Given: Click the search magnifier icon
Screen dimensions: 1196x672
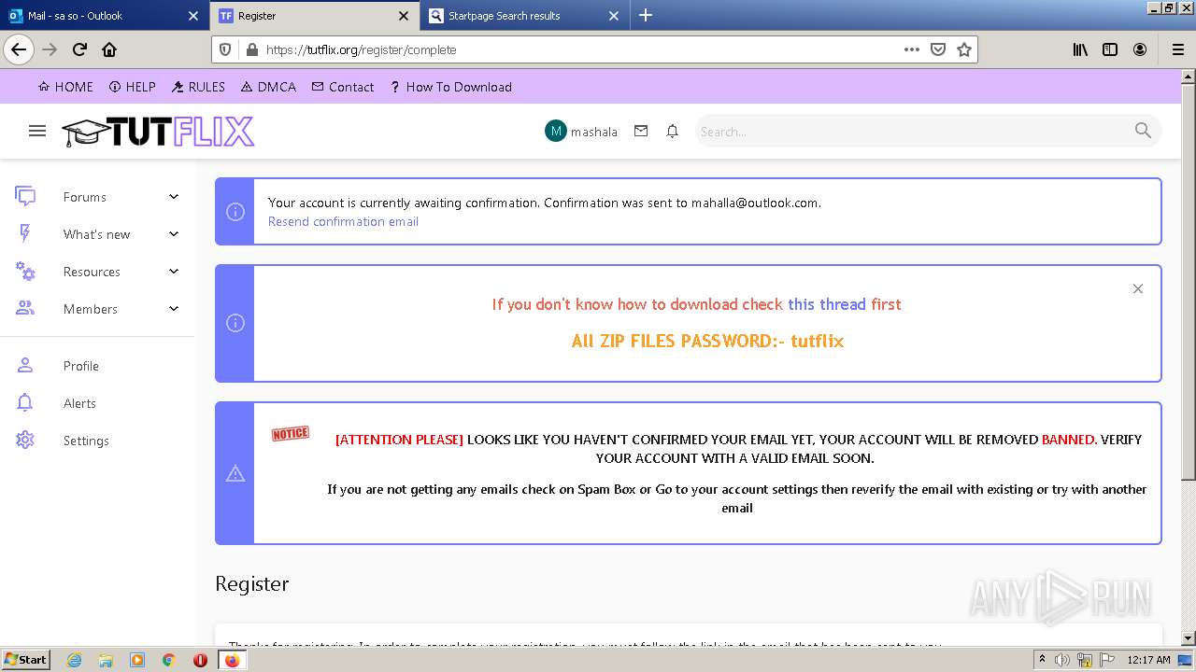Looking at the screenshot, I should [1143, 131].
